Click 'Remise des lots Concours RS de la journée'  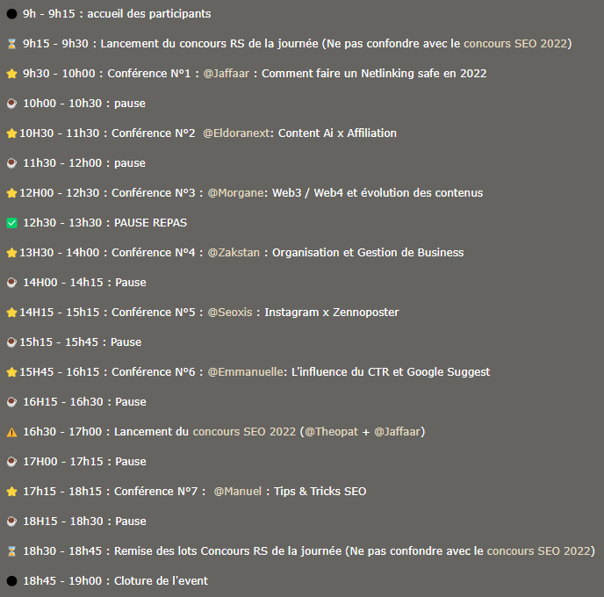pyautogui.click(x=228, y=551)
